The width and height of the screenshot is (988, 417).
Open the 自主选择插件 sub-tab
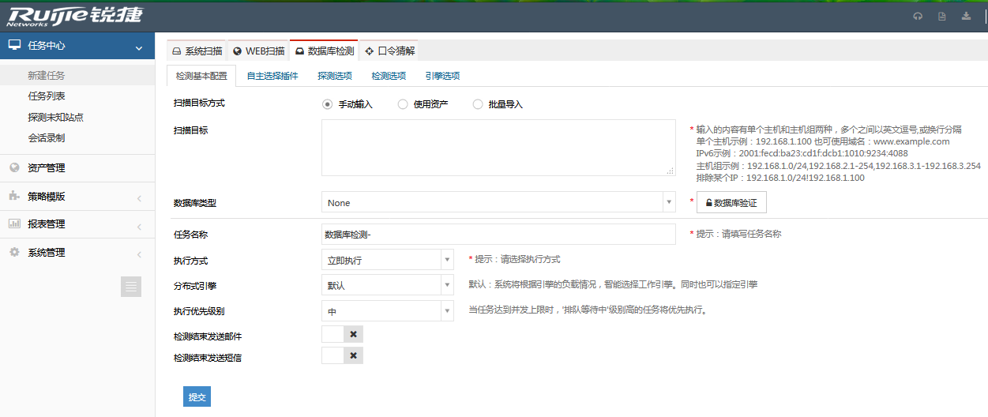click(272, 76)
